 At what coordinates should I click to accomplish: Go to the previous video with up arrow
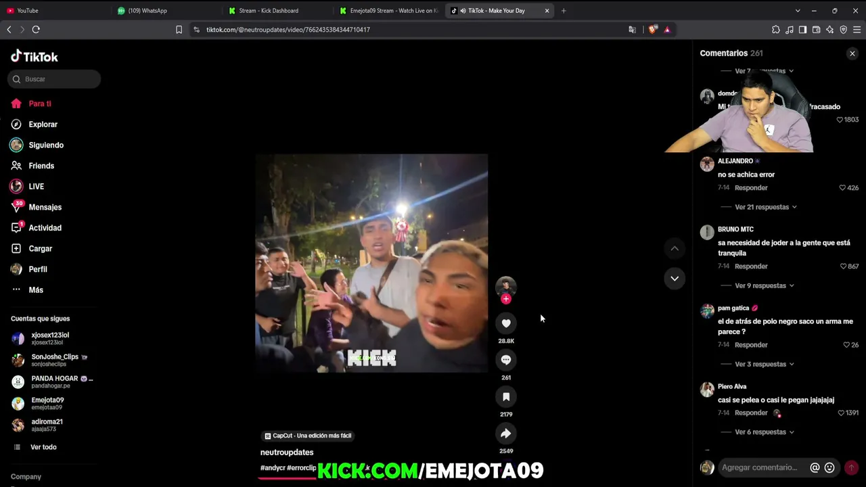click(675, 249)
